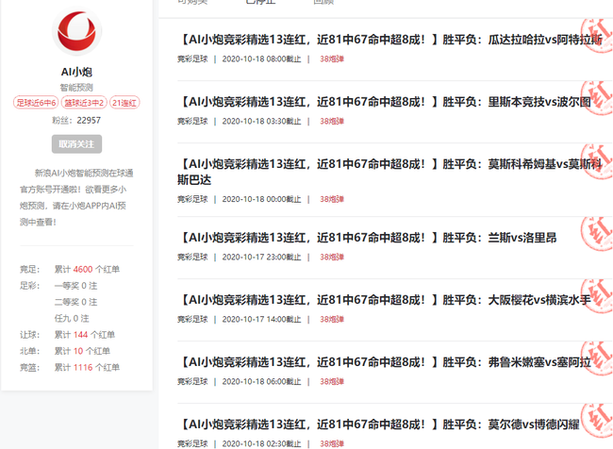Click the 2020-10-18 08:00截止 deadline text
Viewport: 613px width, 449px height.
click(261, 59)
